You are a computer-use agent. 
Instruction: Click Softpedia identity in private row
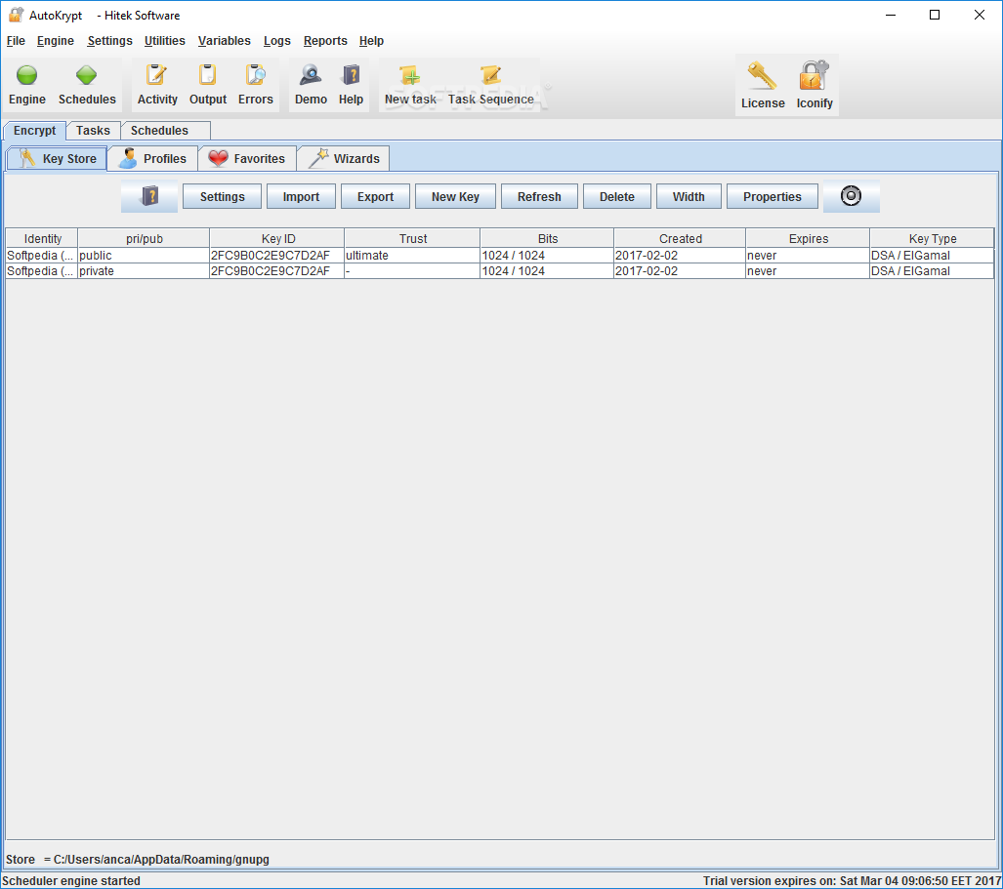click(42, 271)
